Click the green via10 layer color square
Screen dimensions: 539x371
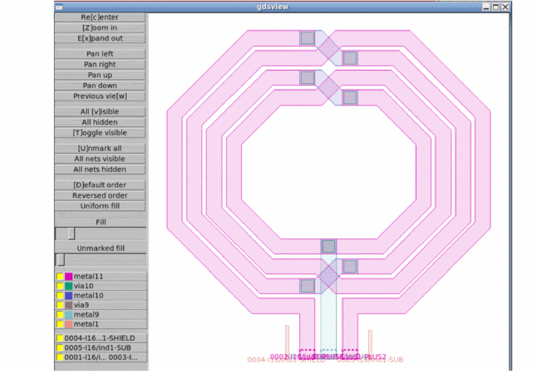click(x=69, y=286)
